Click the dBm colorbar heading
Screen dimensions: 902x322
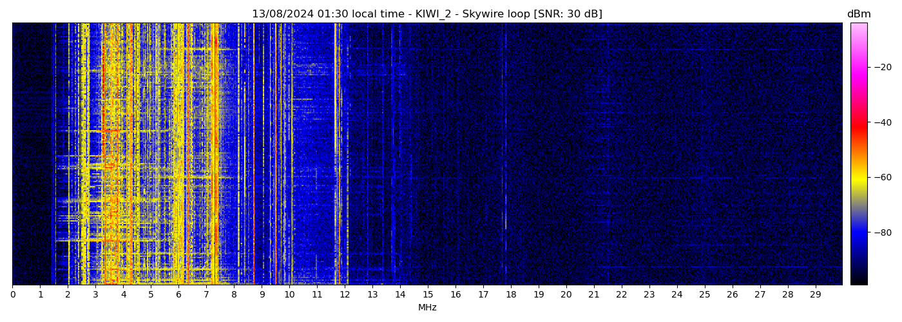[x=858, y=14]
